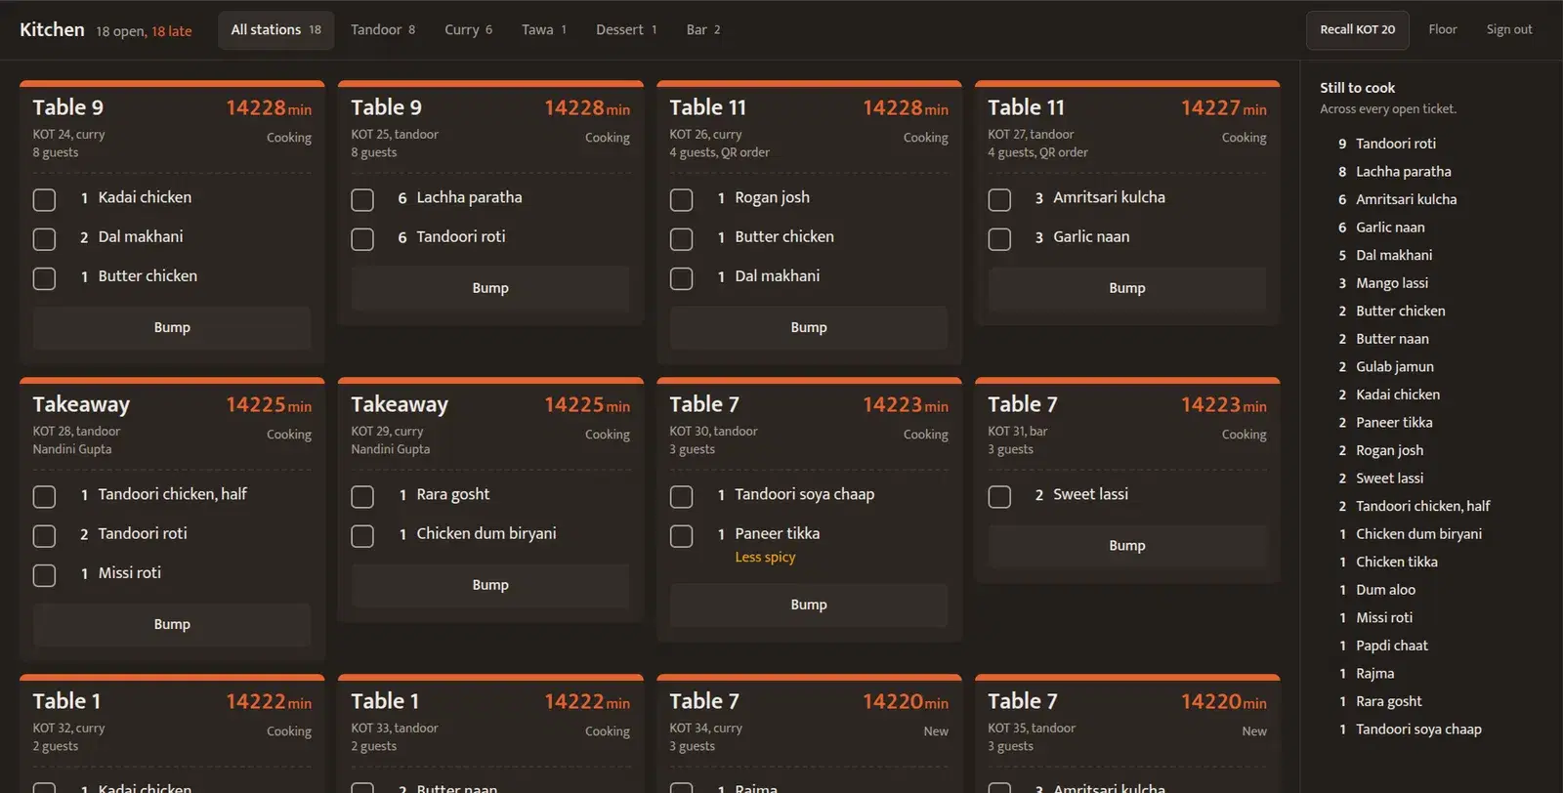Show the Dessert station tab
Screen dimensions: 1563x793
pos(626,30)
